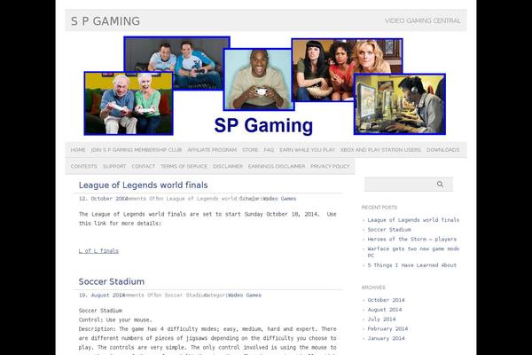Open the October 2014 archive
Image resolution: width=532 pixels, height=355 pixels.
386,300
